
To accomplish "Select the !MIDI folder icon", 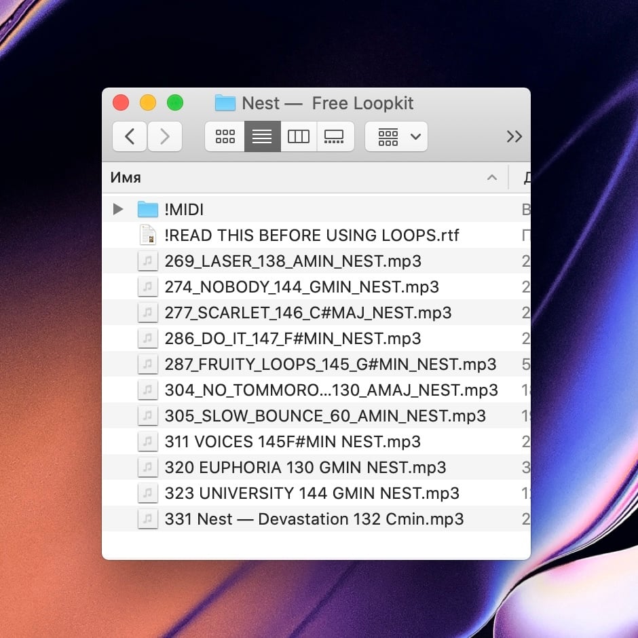I will [148, 209].
